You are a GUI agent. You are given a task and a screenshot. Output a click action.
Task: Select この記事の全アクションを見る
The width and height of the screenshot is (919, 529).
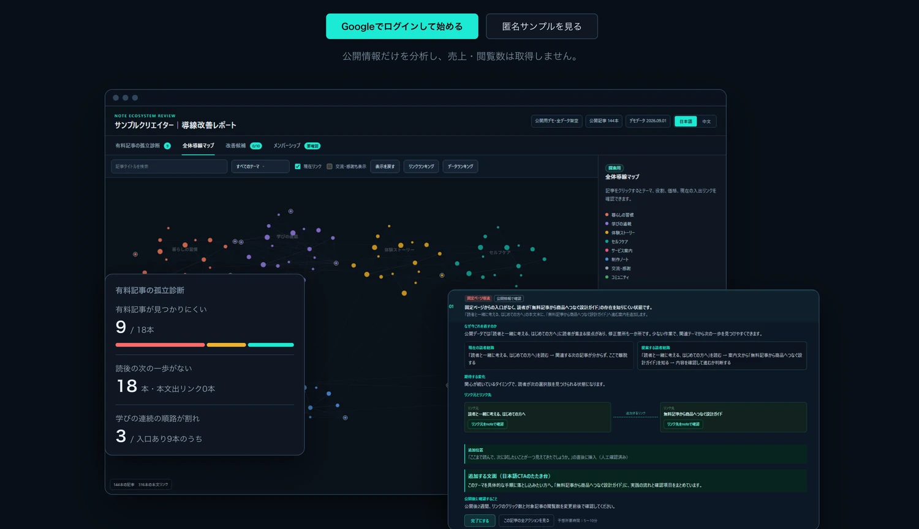pos(526,520)
